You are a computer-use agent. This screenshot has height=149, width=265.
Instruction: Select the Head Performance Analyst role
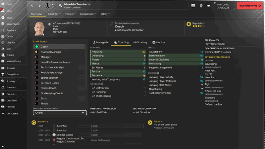click(59, 62)
